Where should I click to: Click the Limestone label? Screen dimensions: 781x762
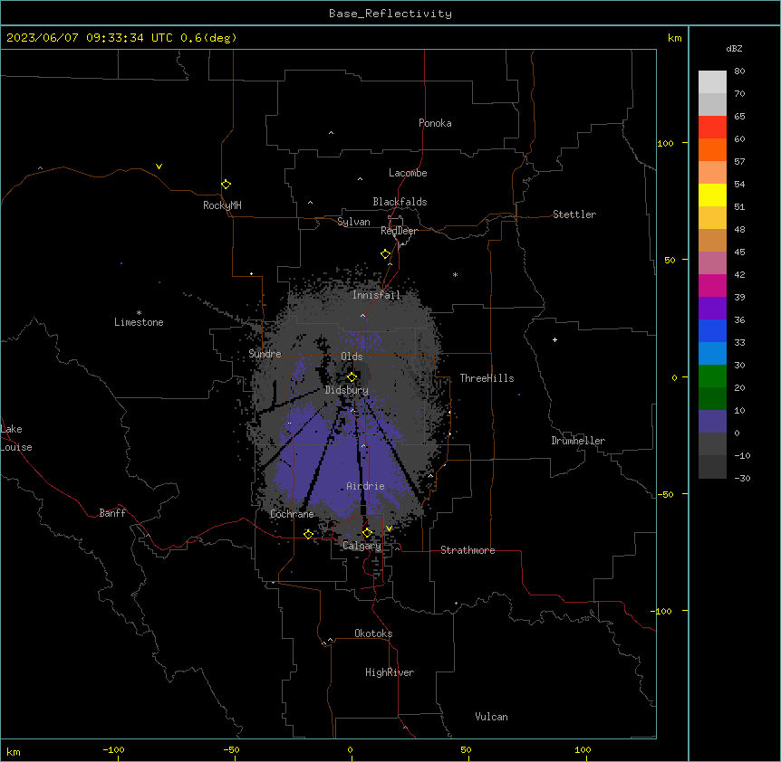click(139, 322)
